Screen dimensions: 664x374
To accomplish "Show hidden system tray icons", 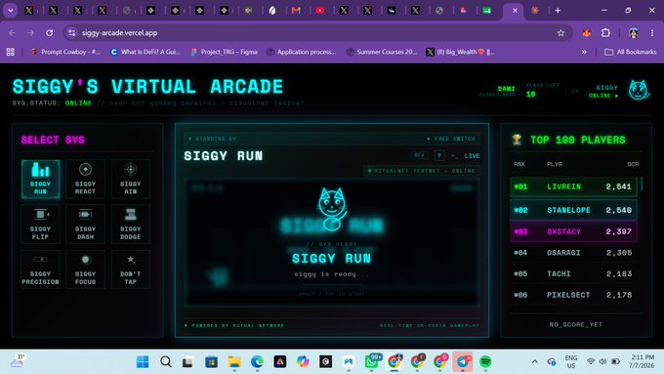I will click(x=535, y=361).
